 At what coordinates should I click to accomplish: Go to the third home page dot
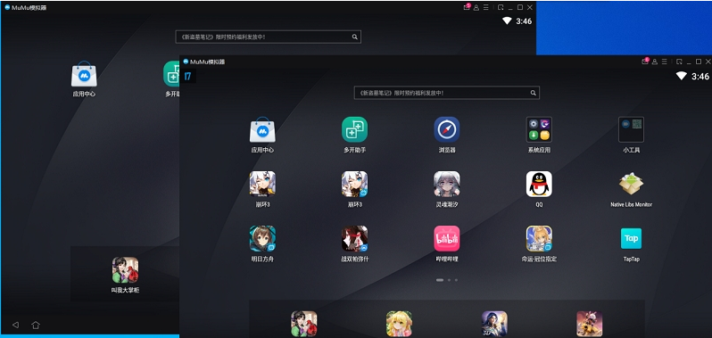456,280
